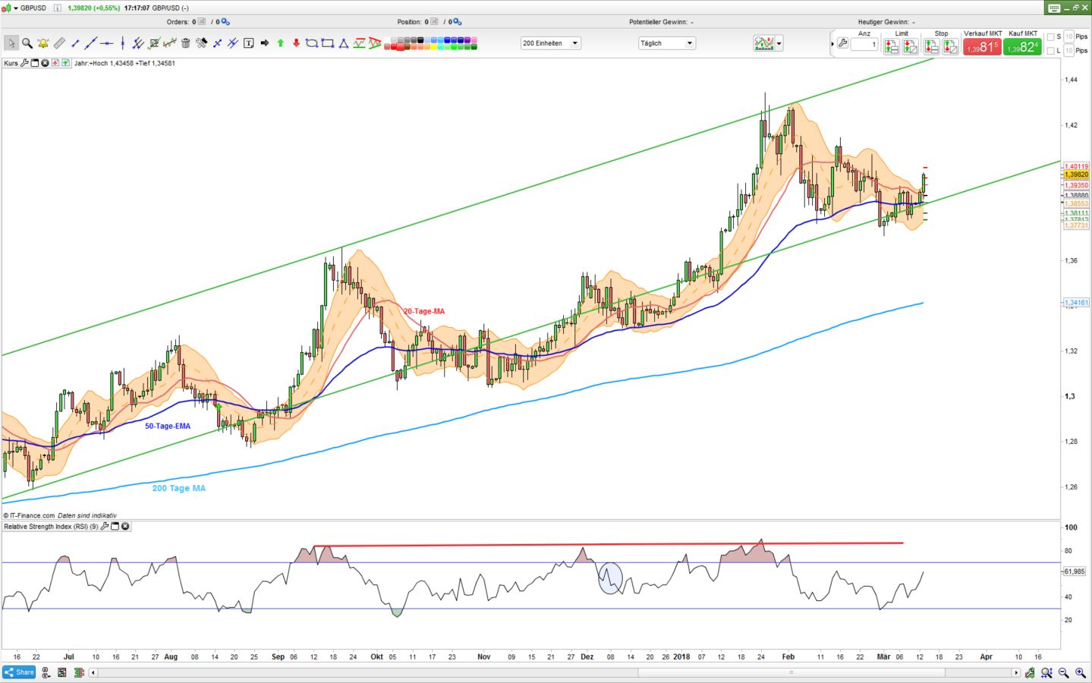Click the Kurs panel green up arrow
1092x683 pixels.
(65, 63)
